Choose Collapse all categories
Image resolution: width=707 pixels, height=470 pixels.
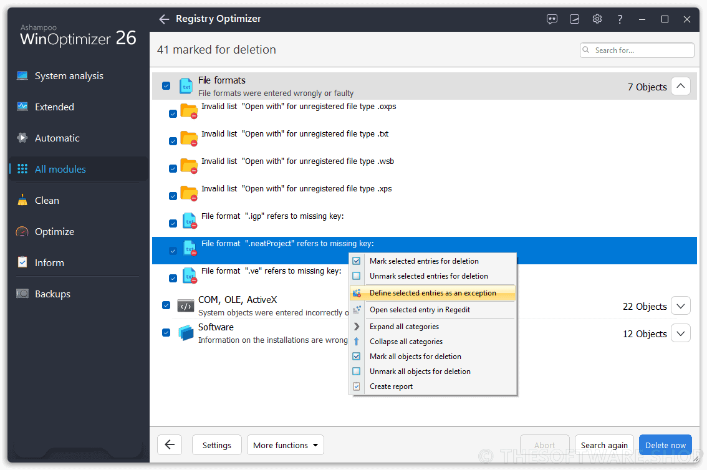click(x=433, y=342)
